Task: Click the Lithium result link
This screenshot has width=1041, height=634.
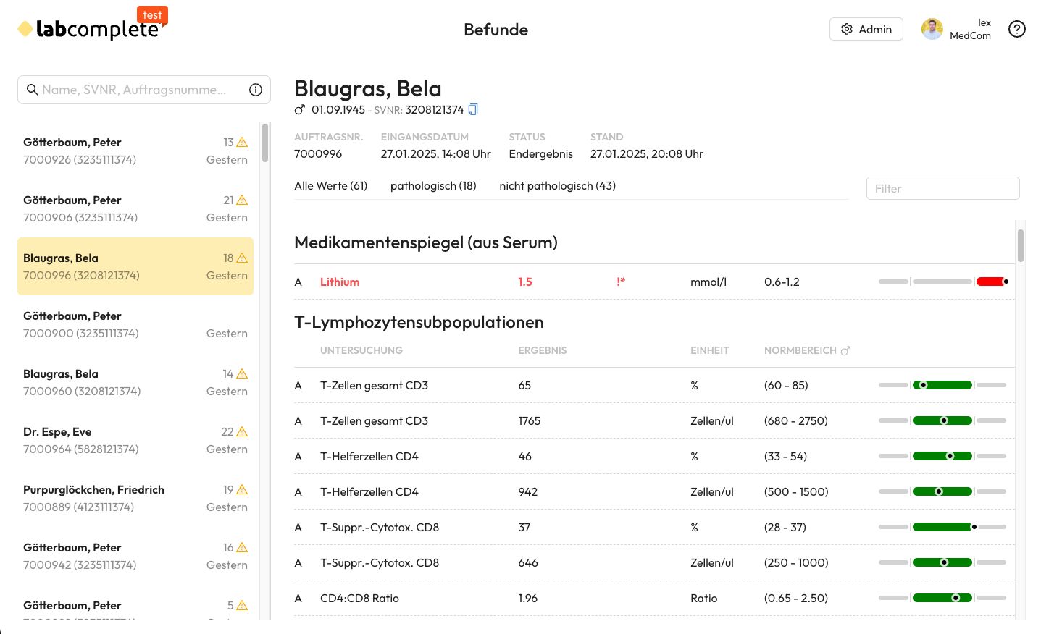Action: point(339,282)
